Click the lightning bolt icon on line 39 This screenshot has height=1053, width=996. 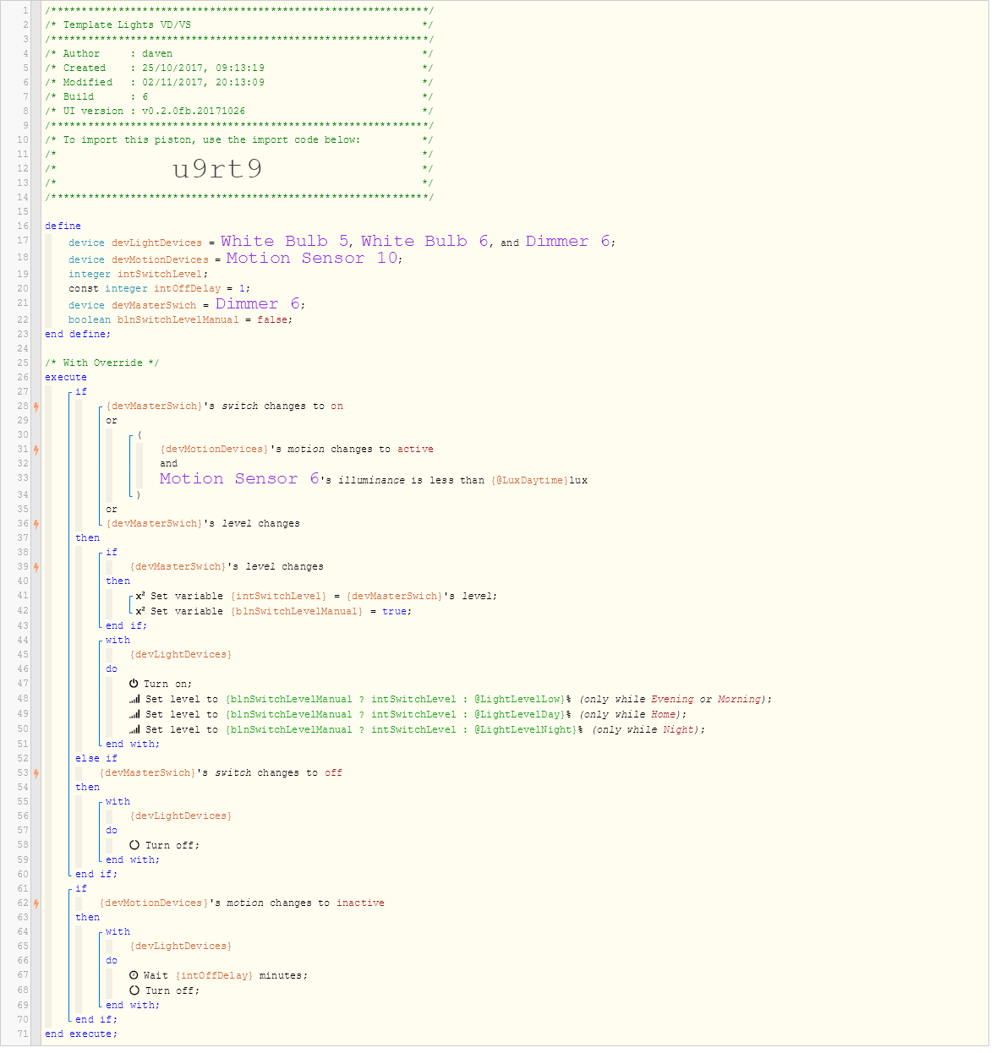tap(36, 567)
